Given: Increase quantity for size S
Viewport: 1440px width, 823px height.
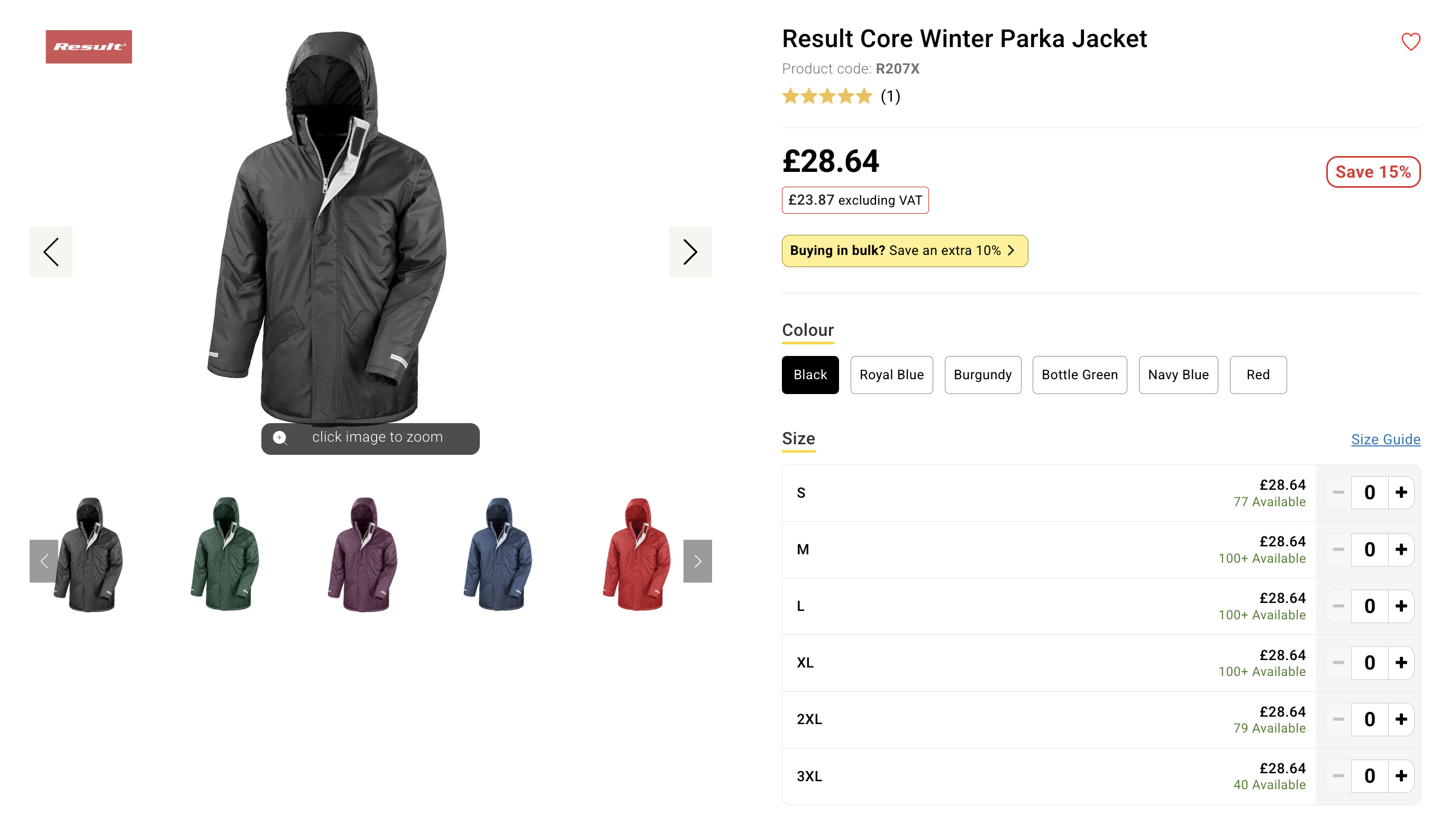Looking at the screenshot, I should click(1400, 492).
